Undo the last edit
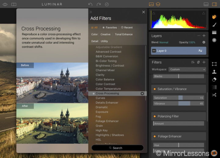 click(x=90, y=5)
